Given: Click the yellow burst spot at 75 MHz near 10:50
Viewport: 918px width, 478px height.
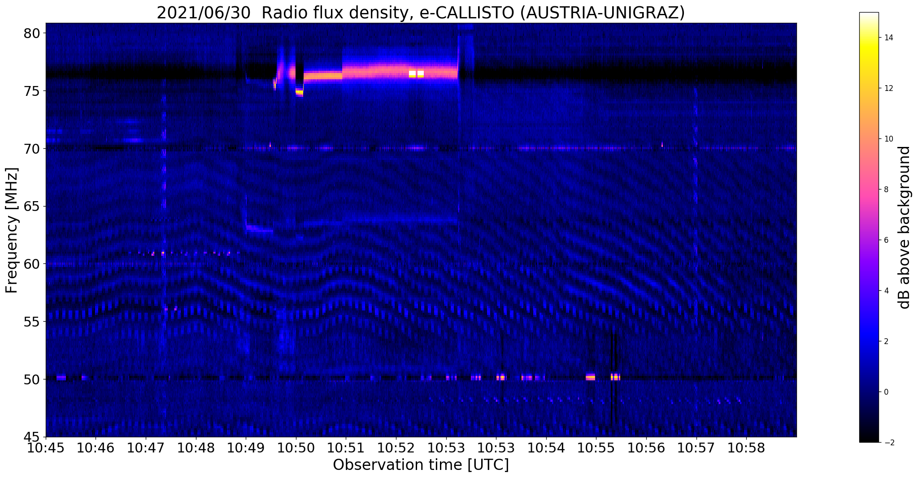Looking at the screenshot, I should pyautogui.click(x=299, y=92).
